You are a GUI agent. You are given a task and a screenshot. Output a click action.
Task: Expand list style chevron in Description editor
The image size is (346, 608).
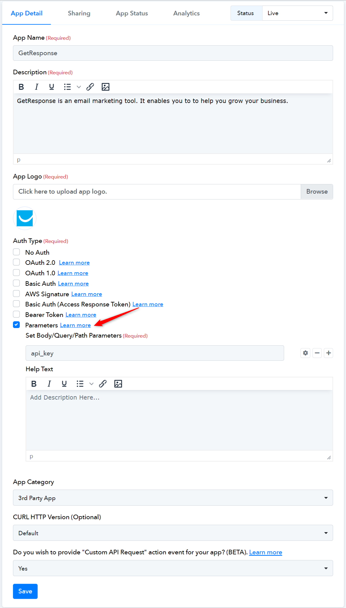(x=79, y=87)
